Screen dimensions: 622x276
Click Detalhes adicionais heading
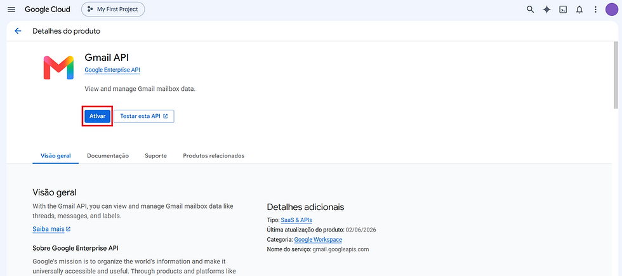[305, 207]
